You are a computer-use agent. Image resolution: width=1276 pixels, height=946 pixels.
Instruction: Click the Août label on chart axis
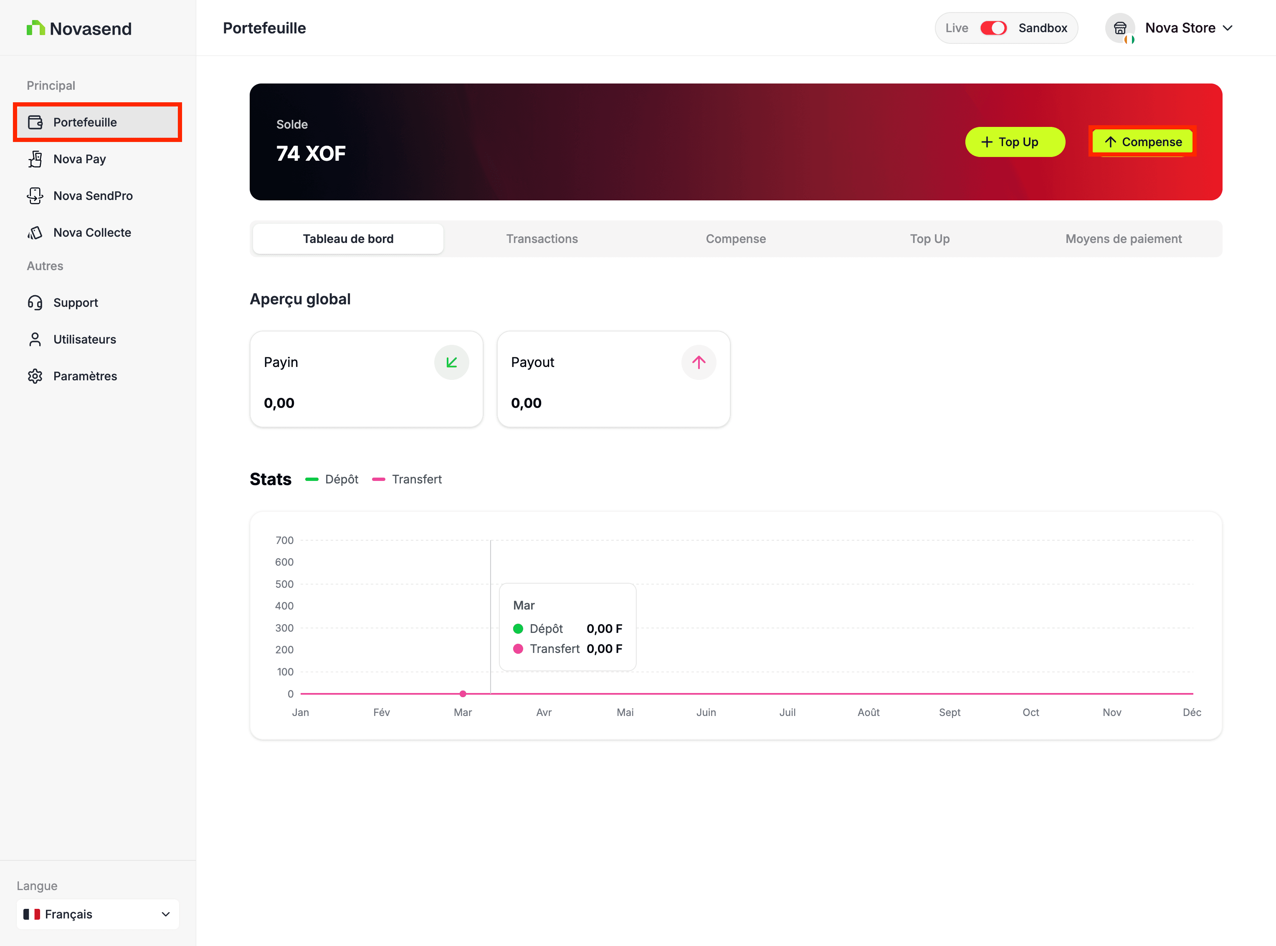[x=869, y=712]
